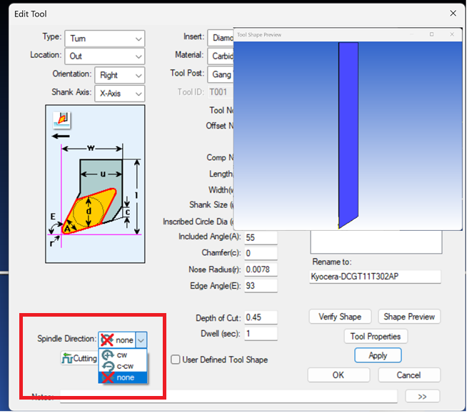Click the Verify Shape button

(340, 317)
